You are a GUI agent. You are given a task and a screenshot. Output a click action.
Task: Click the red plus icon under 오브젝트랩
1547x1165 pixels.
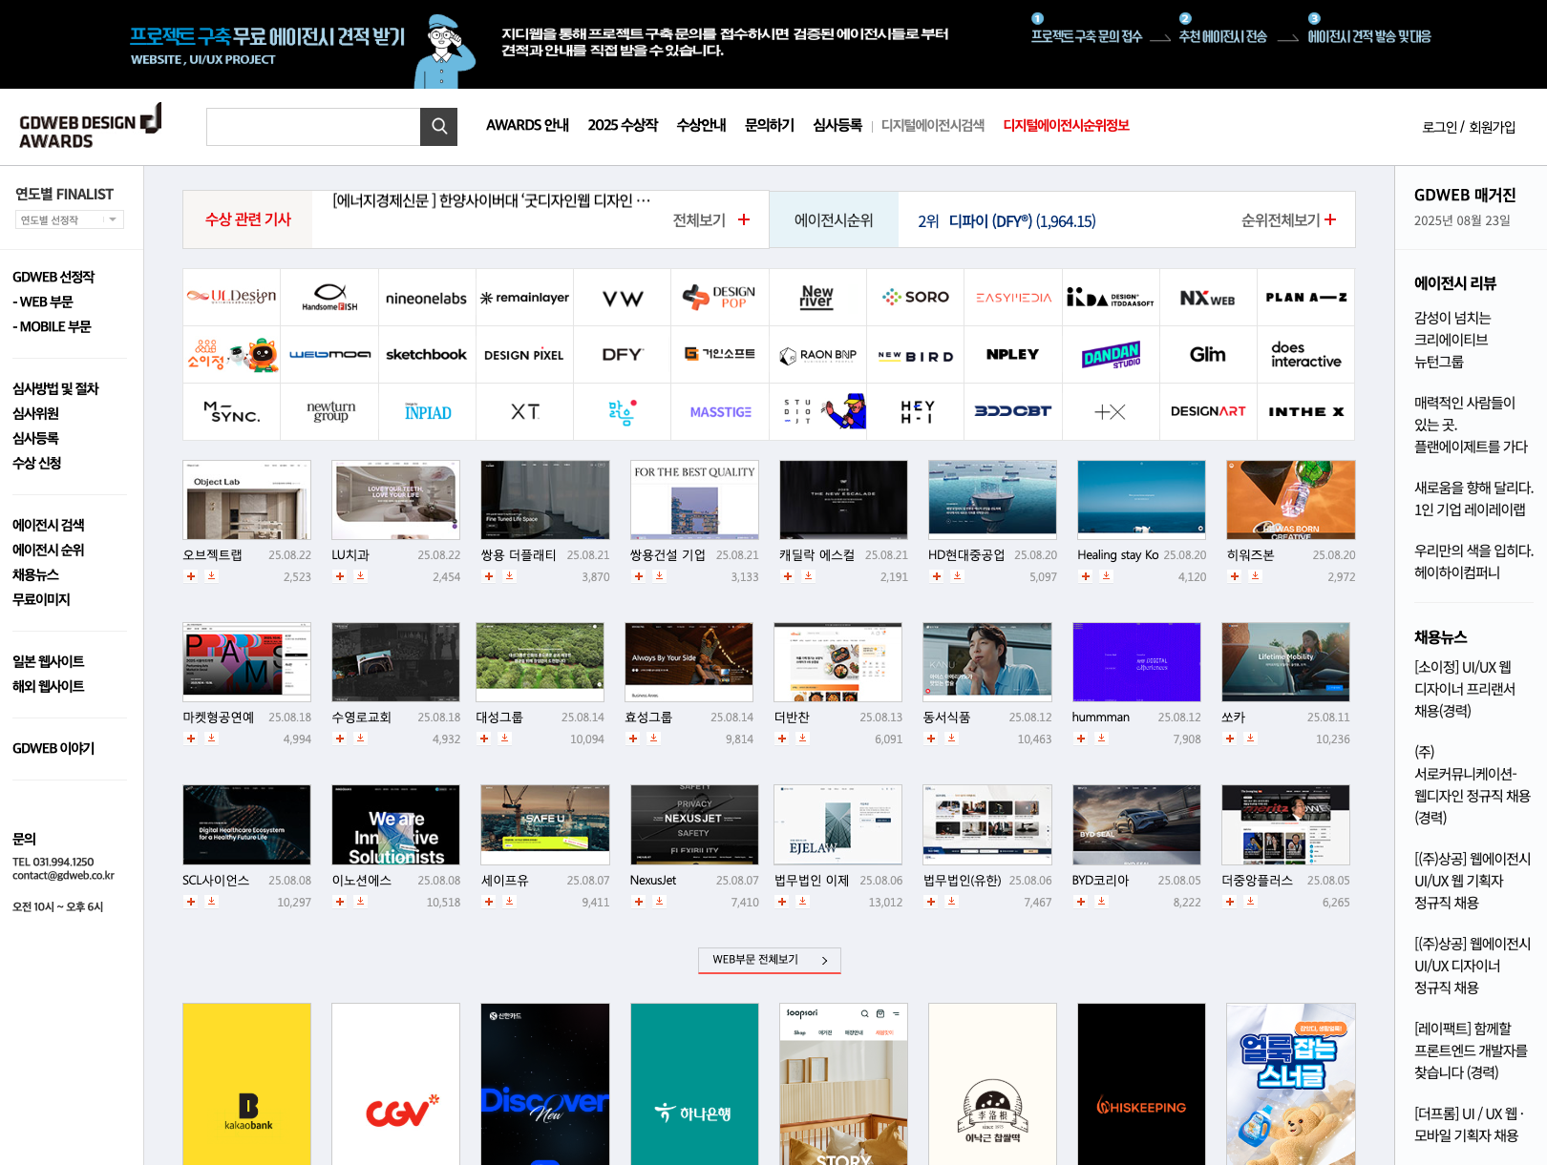[190, 576]
